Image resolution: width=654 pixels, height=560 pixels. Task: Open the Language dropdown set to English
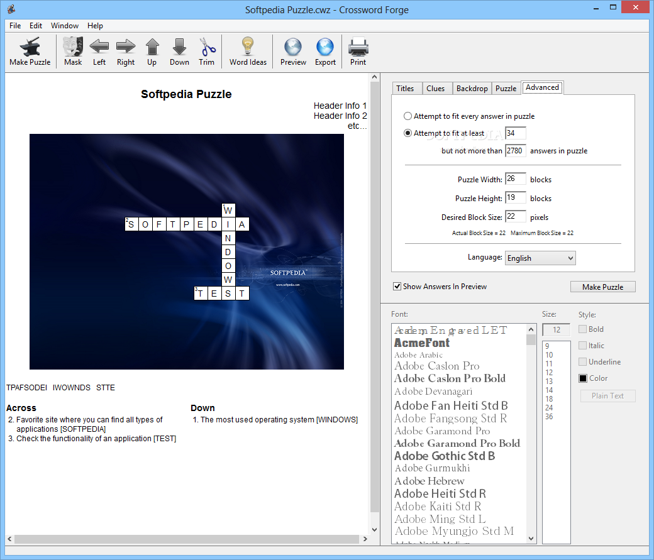pyautogui.click(x=540, y=258)
